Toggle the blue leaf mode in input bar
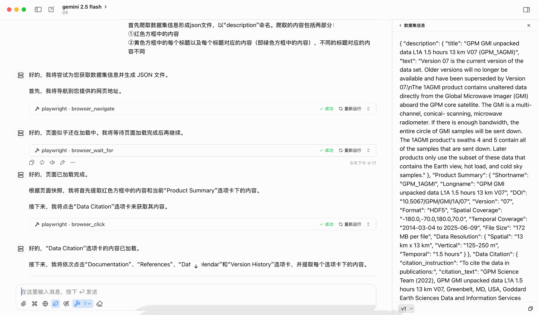 [56, 304]
